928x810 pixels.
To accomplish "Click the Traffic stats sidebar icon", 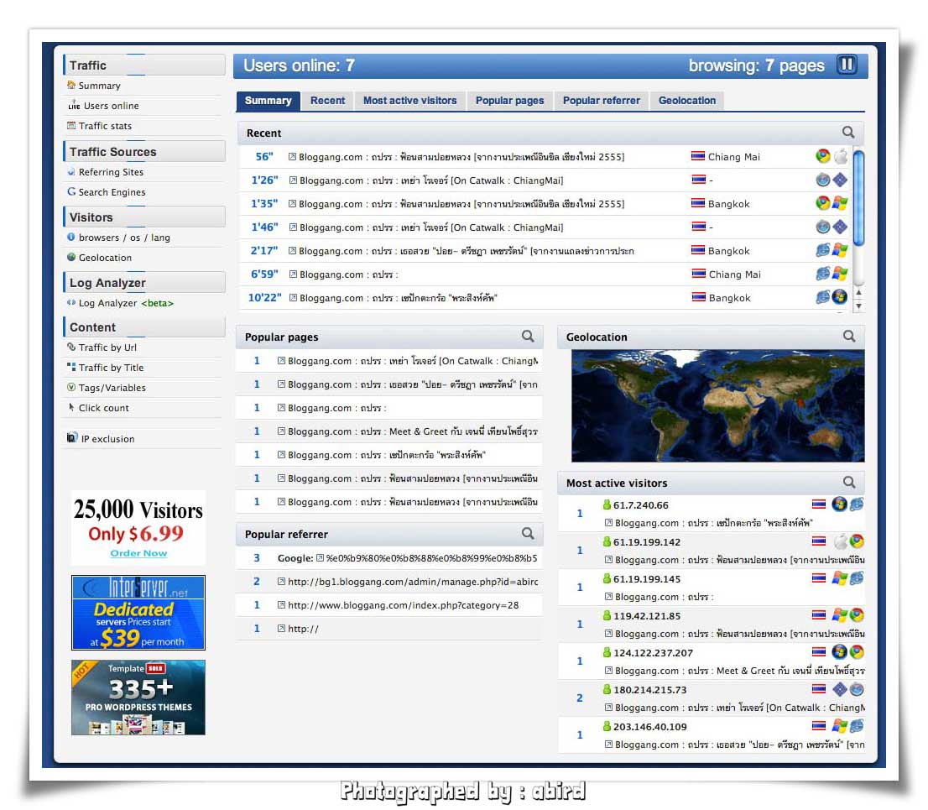I will (71, 126).
